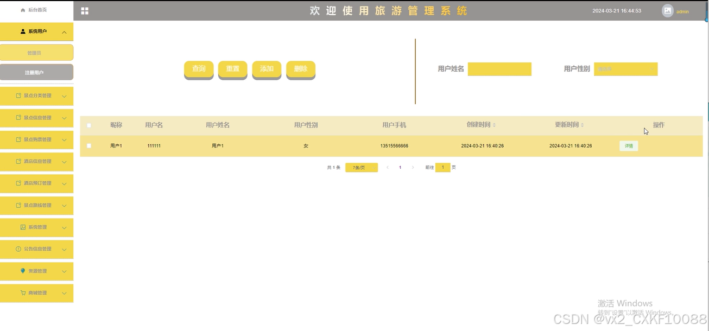Click the header date time 2024-03-21 16:44:53
Screen dimensions: 709x331
click(617, 11)
